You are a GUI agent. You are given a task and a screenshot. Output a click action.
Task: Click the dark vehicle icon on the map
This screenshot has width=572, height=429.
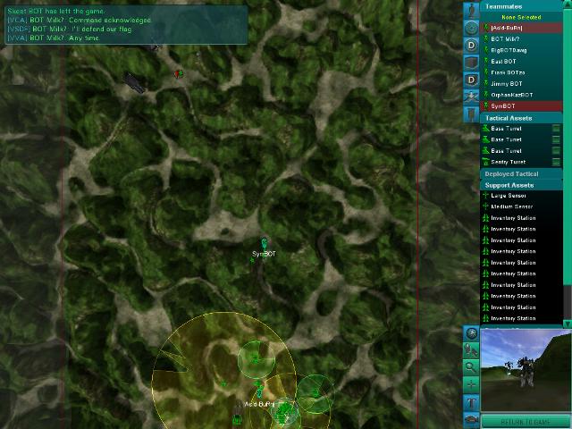click(x=135, y=82)
